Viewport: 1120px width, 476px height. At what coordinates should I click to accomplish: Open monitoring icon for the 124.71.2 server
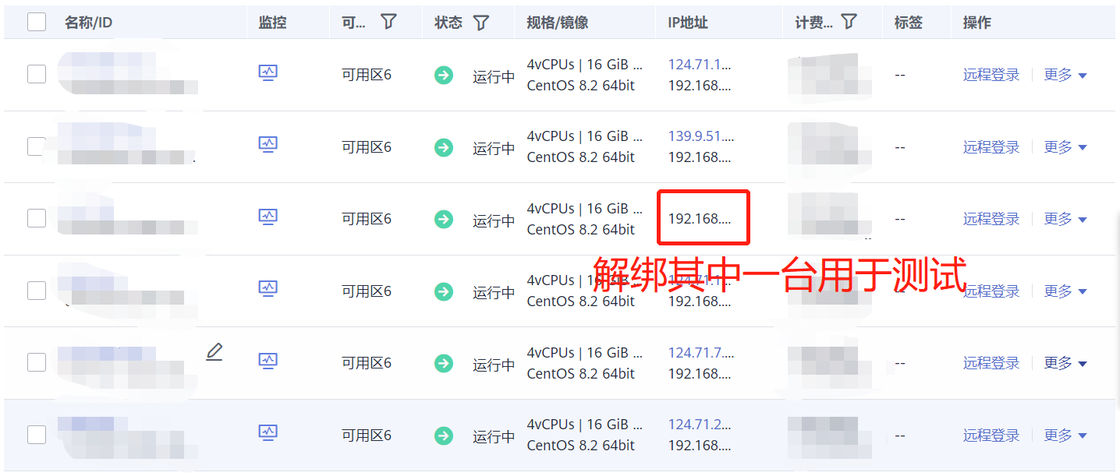pyautogui.click(x=268, y=432)
